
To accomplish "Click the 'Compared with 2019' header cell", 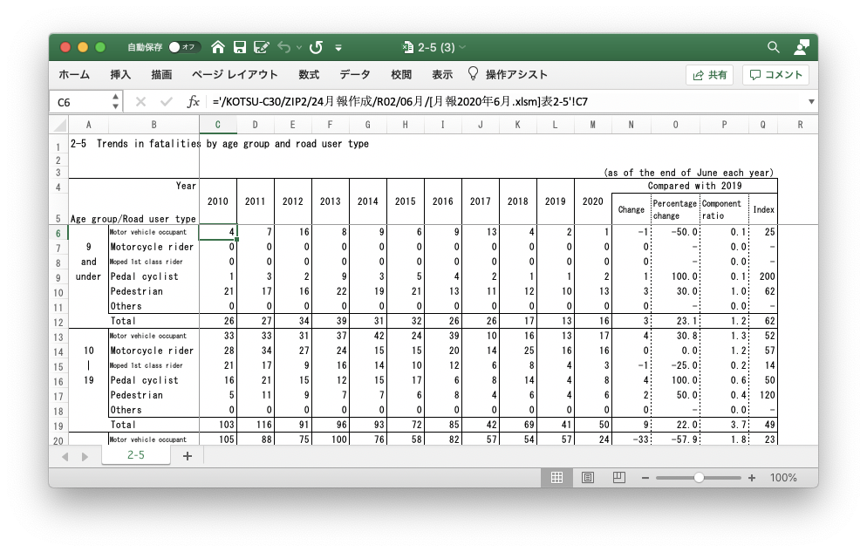I will click(x=694, y=187).
